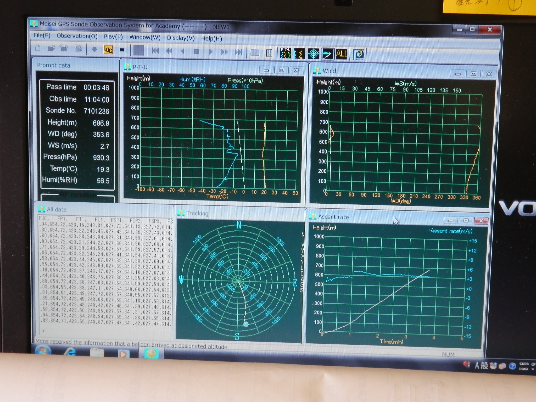This screenshot has width=536, height=402.
Task: Click the reverse play arrow button
Action: click(183, 51)
